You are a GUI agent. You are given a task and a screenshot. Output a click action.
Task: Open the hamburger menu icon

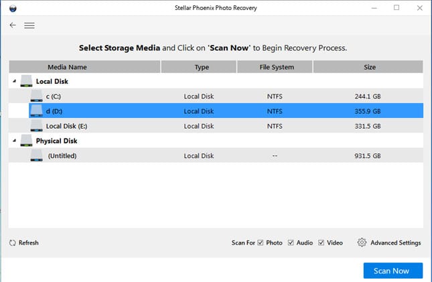[29, 25]
